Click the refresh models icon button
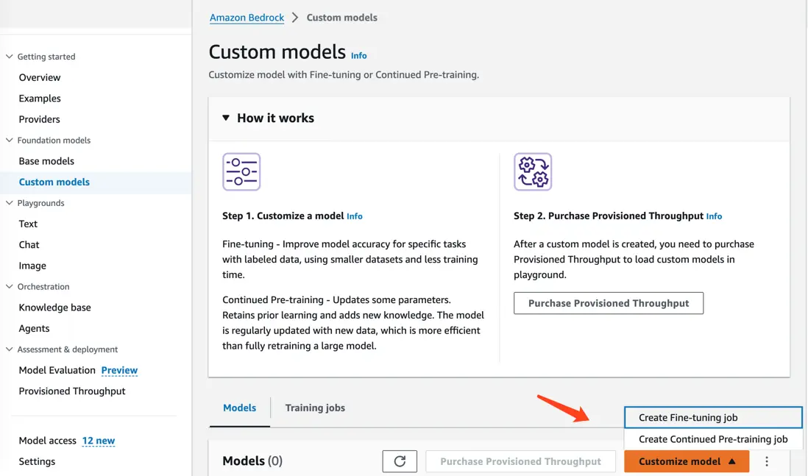This screenshot has width=808, height=476. tap(400, 461)
